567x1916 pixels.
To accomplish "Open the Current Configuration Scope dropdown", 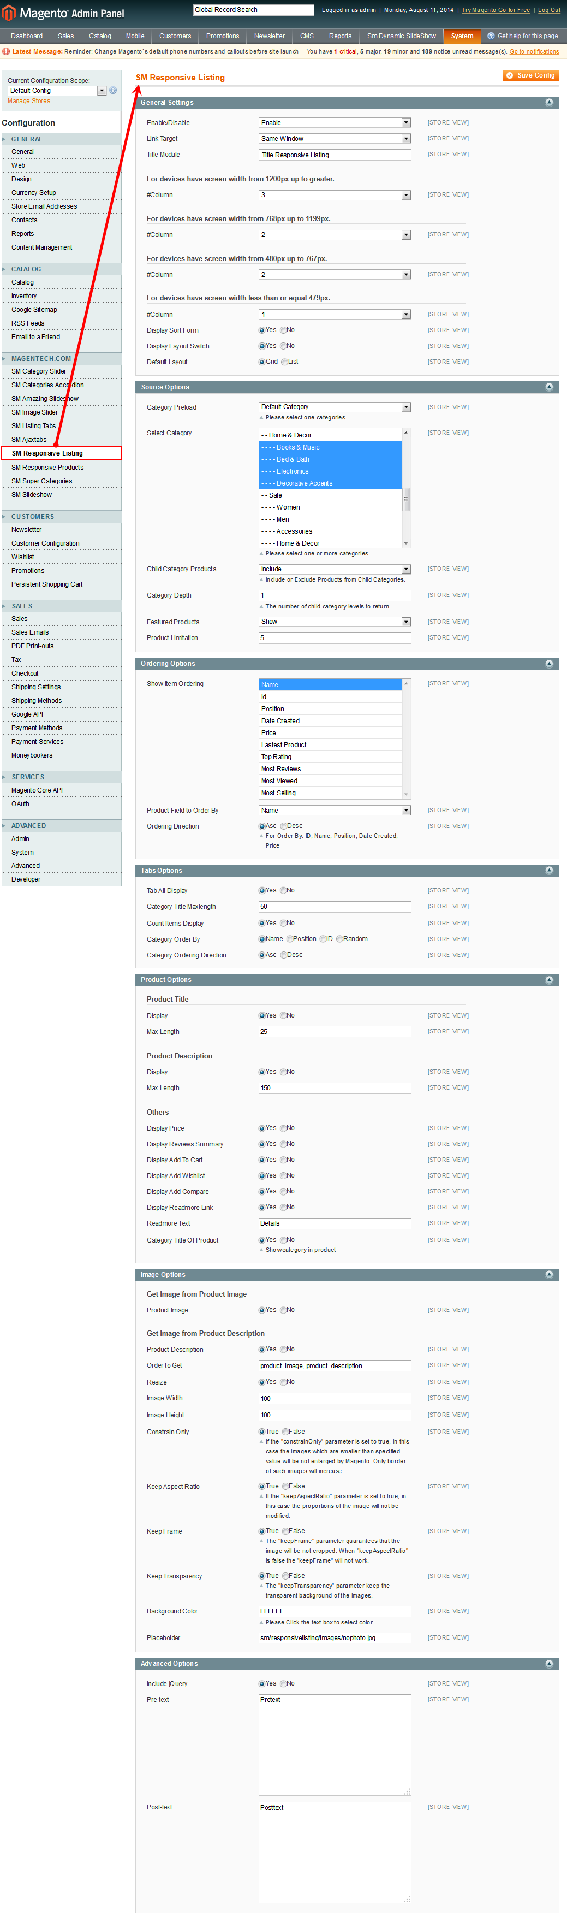I will click(x=57, y=91).
